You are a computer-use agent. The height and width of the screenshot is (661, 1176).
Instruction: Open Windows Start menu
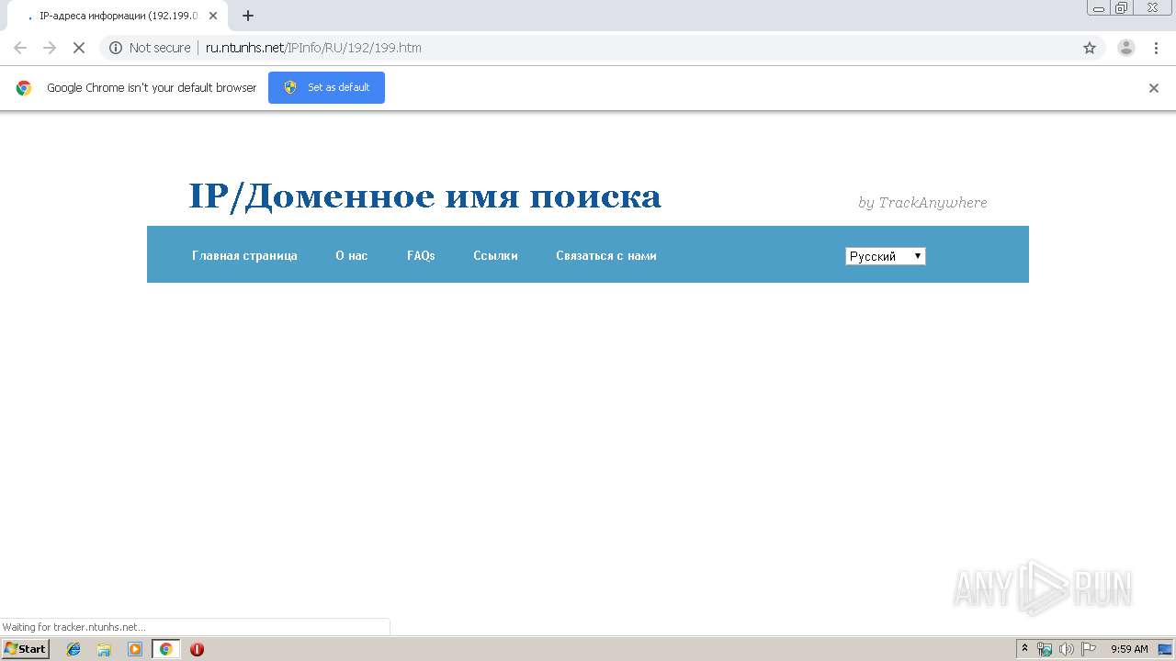26,649
